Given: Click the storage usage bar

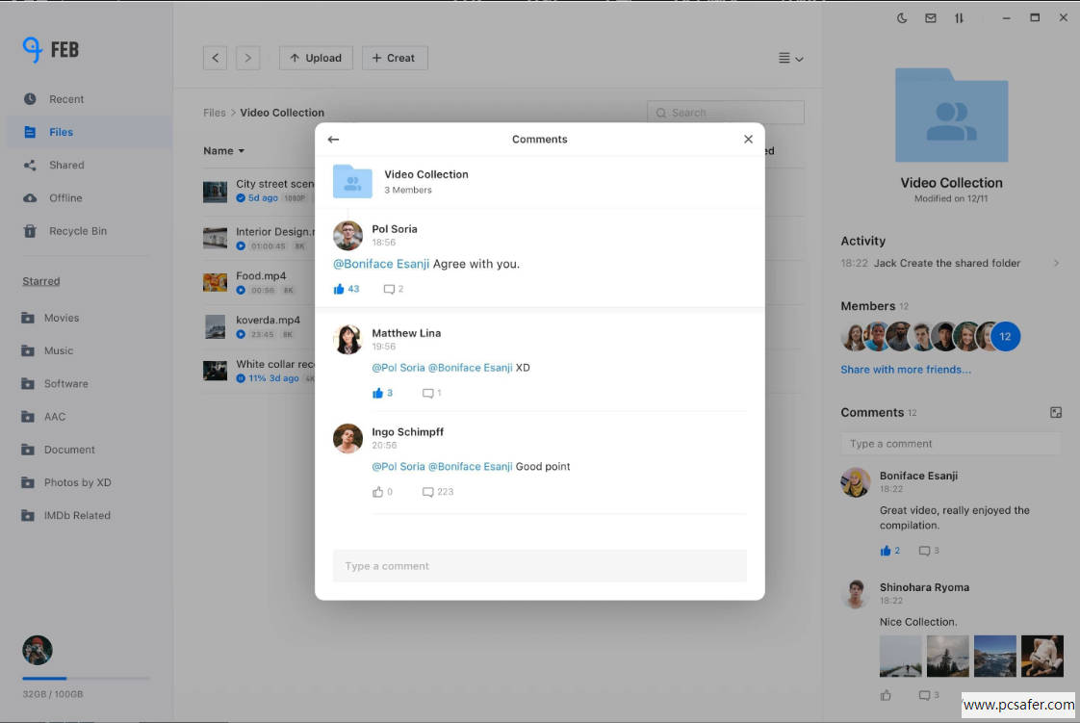Looking at the screenshot, I should click(86, 679).
